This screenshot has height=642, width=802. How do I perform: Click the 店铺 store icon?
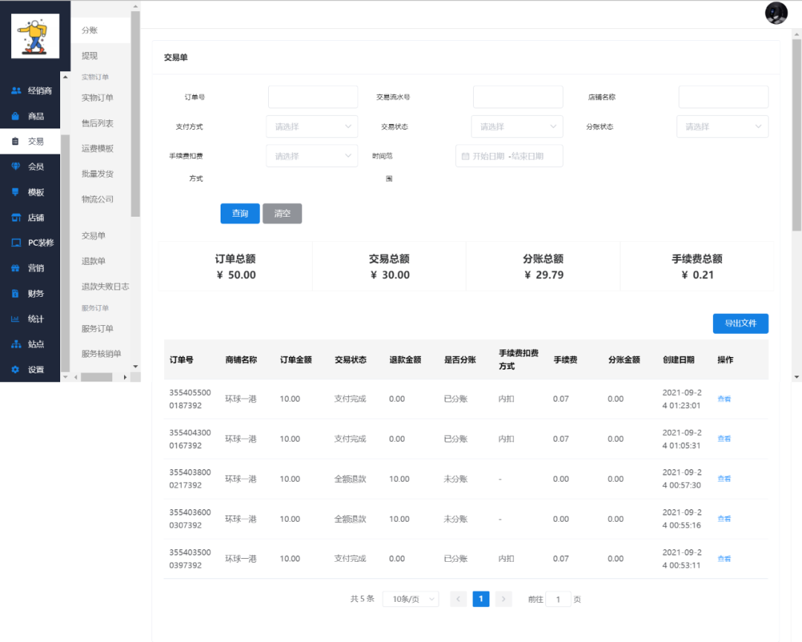click(16, 217)
